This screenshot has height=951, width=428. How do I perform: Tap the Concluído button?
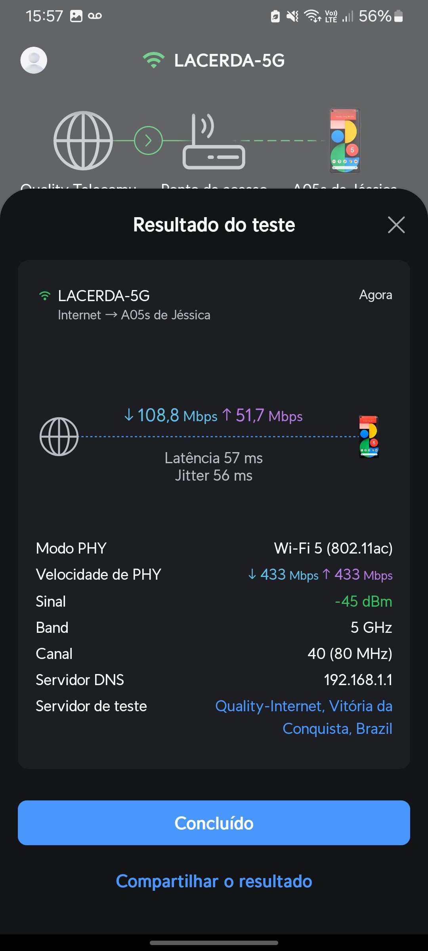point(214,823)
